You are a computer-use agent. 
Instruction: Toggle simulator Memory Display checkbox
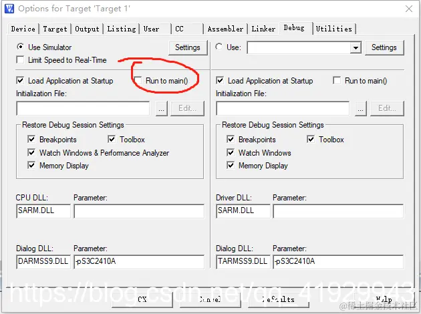tap(31, 165)
